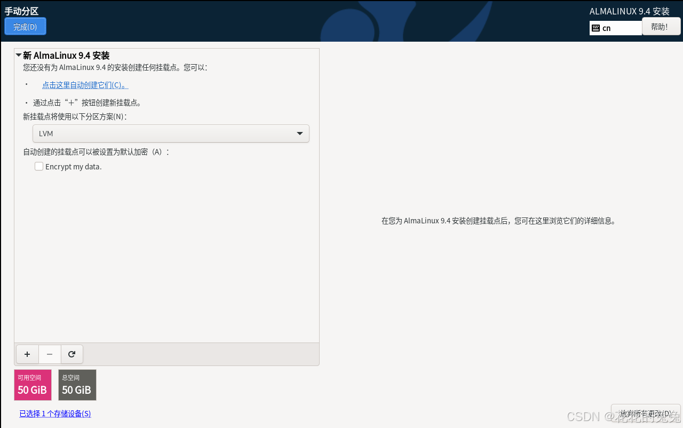Click the keyboard layout icon next to cn

coord(596,28)
